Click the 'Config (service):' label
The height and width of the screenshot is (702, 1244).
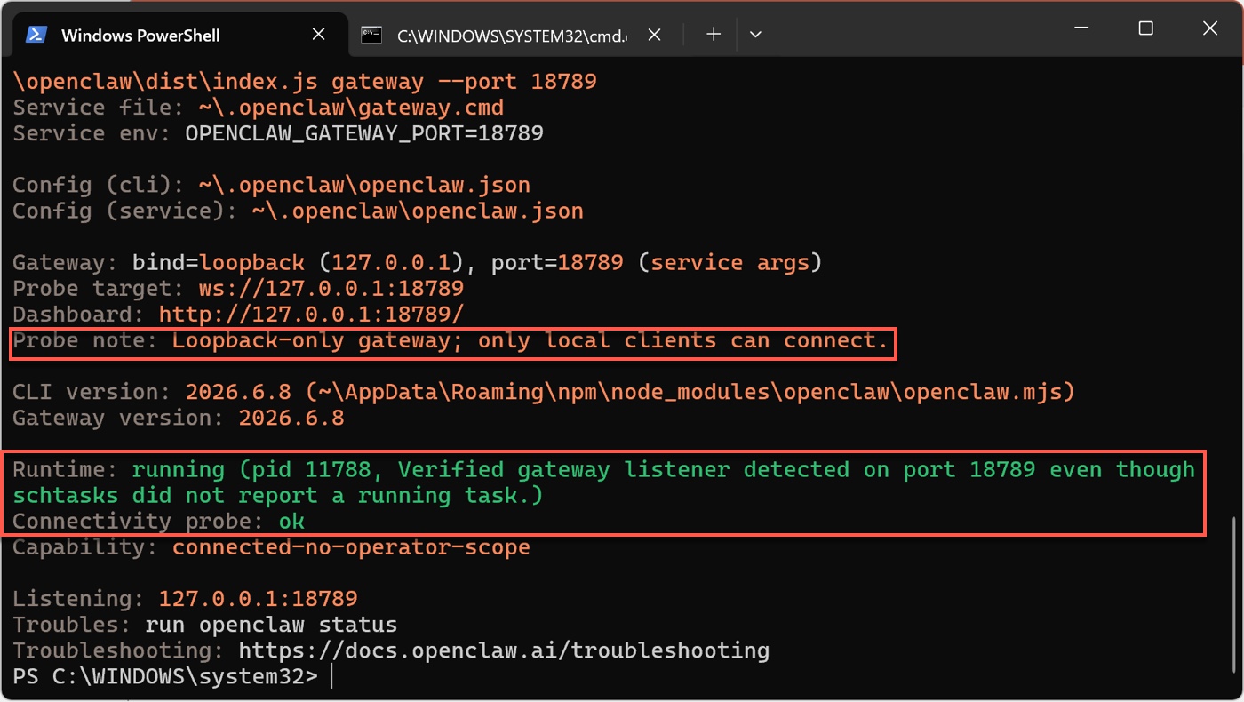click(124, 211)
